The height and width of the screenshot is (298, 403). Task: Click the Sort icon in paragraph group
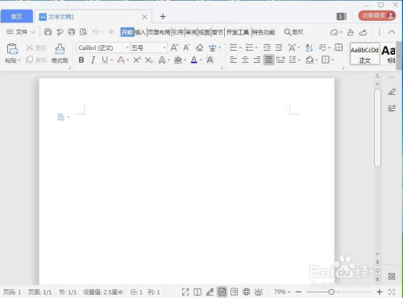(309, 48)
